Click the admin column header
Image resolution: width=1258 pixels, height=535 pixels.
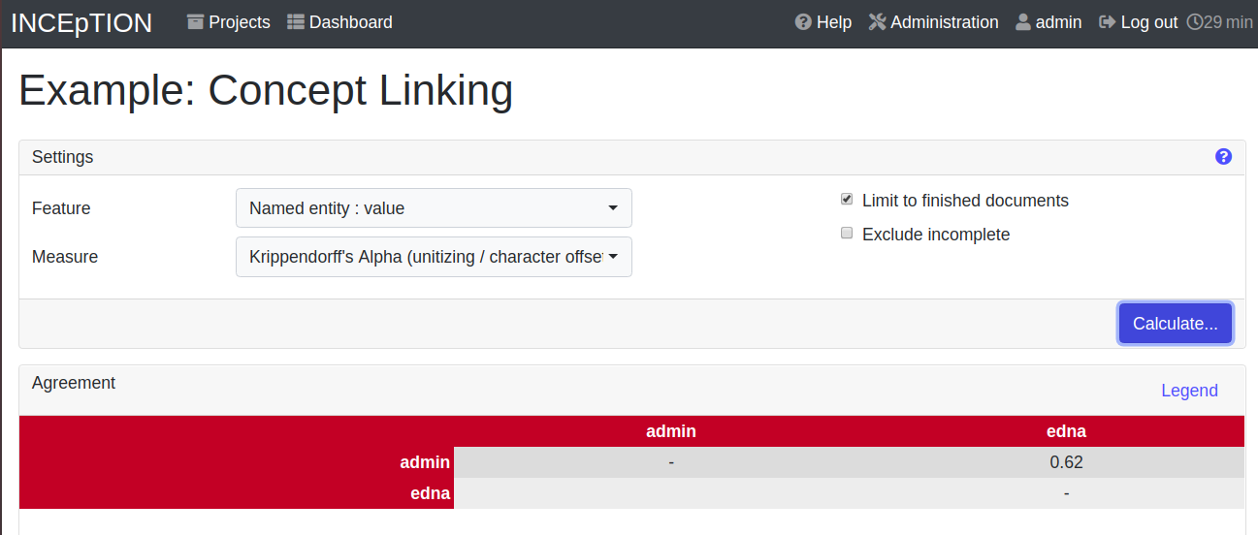point(671,431)
